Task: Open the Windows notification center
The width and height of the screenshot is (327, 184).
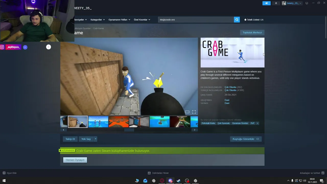Action: click(322, 181)
